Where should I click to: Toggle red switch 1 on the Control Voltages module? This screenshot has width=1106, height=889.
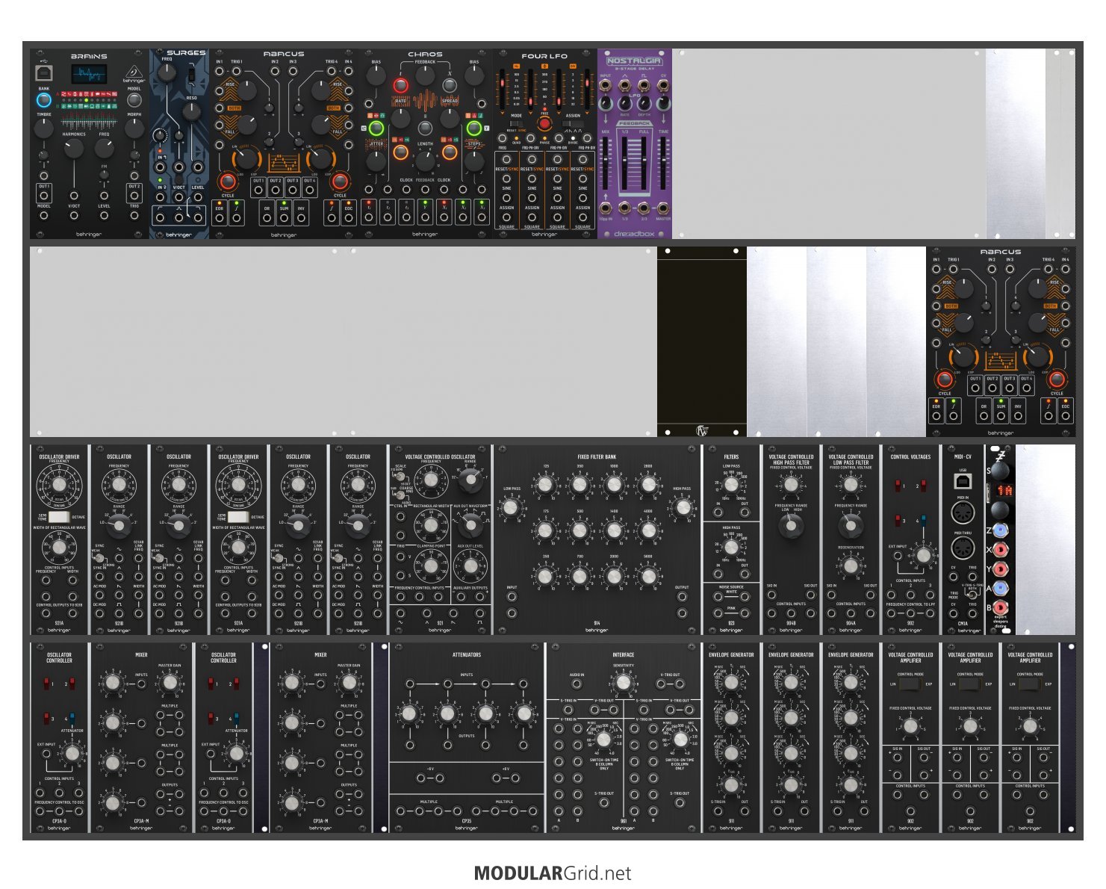click(898, 486)
